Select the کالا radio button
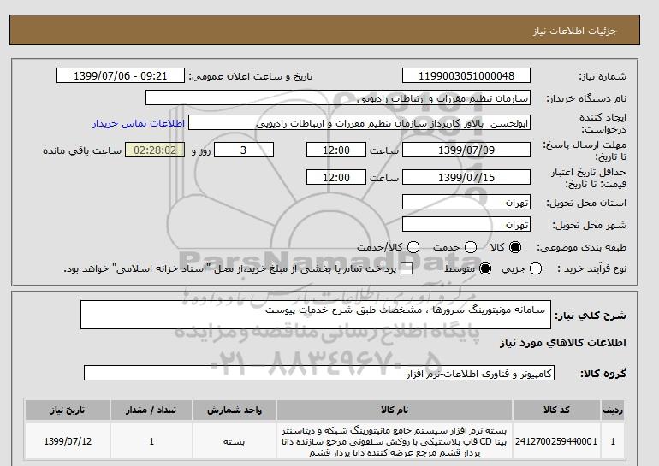This screenshot has height=466, width=659. click(x=515, y=247)
